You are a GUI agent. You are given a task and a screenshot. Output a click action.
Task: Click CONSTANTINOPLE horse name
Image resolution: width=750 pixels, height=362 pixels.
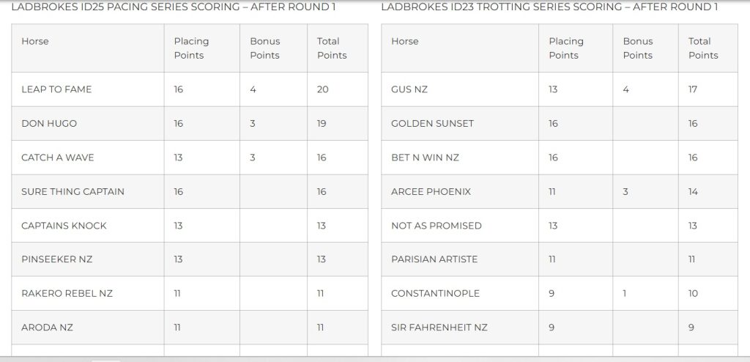[435, 293]
